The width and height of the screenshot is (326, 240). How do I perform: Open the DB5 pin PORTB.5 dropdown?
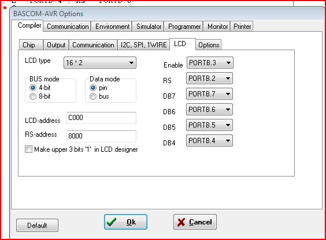click(210, 125)
